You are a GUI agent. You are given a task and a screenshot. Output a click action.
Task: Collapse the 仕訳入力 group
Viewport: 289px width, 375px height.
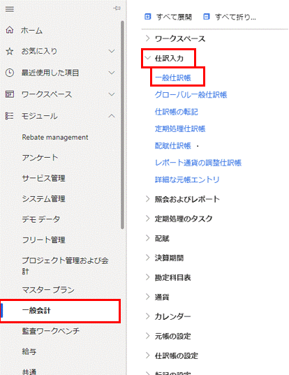coord(148,58)
